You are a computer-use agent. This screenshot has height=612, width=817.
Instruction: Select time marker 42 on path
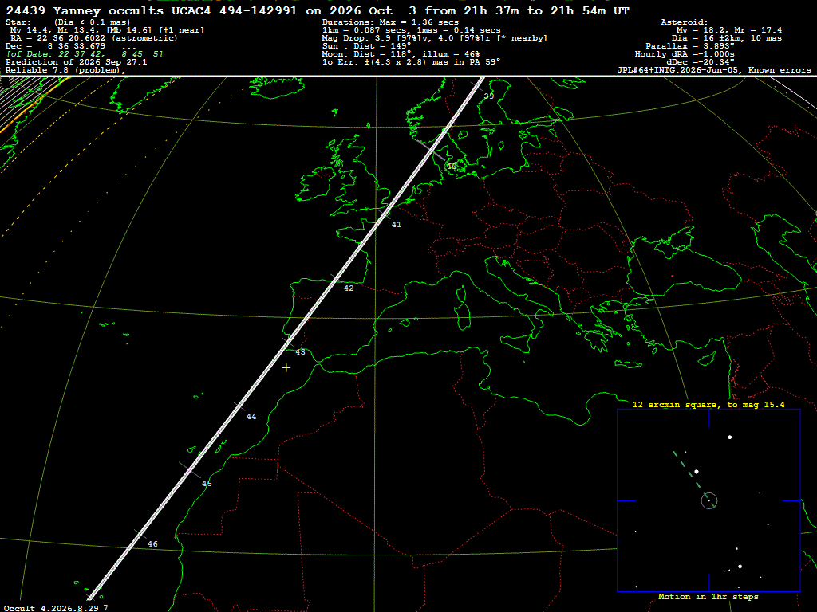pyautogui.click(x=349, y=288)
